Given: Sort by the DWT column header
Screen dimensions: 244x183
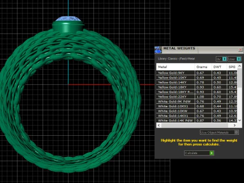Looking at the screenshot, I should pyautogui.click(x=219, y=67).
